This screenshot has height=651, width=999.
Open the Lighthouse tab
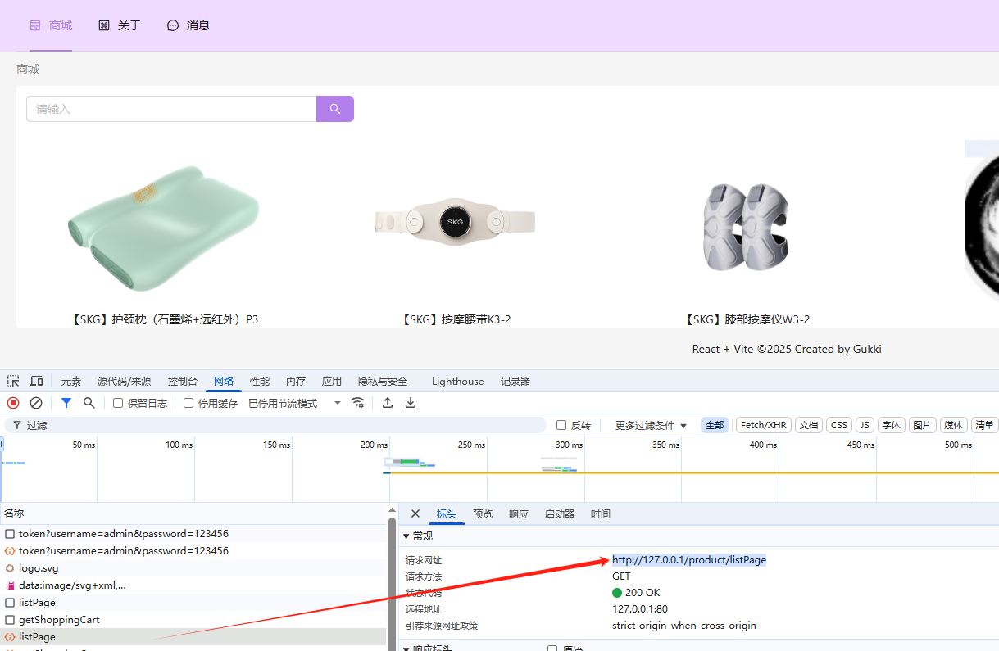(457, 381)
